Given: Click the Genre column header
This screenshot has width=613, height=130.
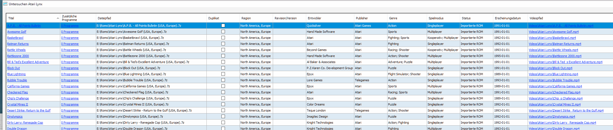Looking at the screenshot, I should tap(407, 18).
